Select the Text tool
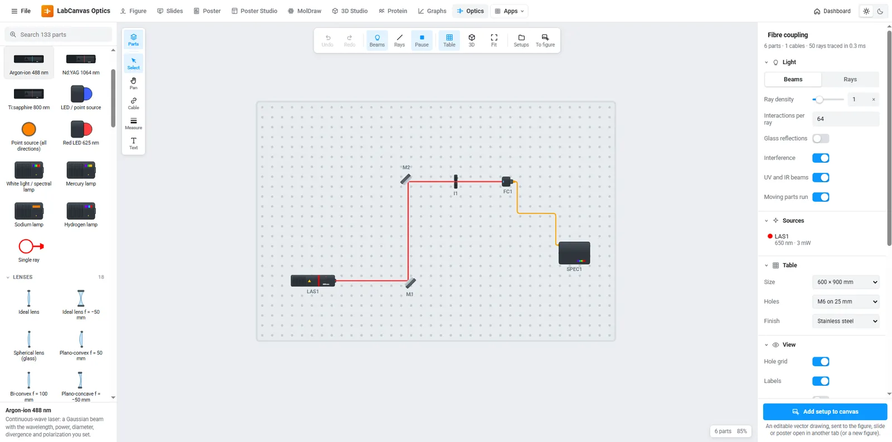 tap(133, 143)
